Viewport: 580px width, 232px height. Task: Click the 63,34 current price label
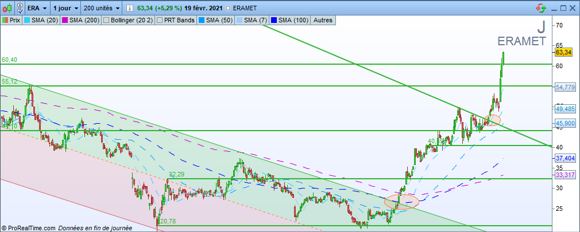tap(563, 53)
